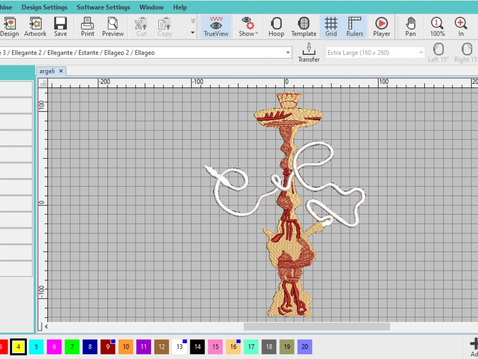Set zoom to 100%
The width and height of the screenshot is (478, 359).
tap(437, 27)
